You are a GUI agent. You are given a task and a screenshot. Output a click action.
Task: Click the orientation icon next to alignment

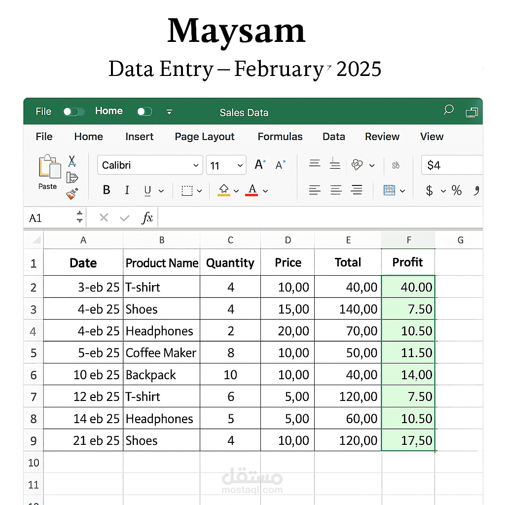coord(357,165)
